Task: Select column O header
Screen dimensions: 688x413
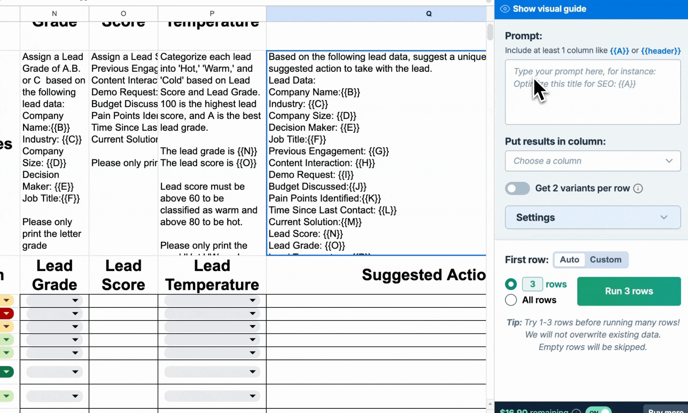Action: [123, 14]
